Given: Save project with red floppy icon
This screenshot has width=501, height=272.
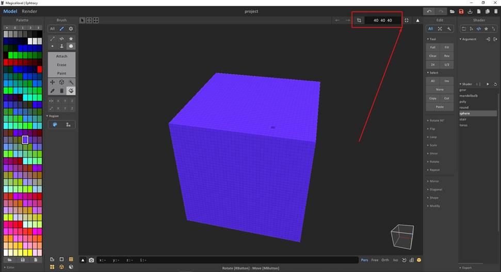Looking at the screenshot, I should point(461,11).
